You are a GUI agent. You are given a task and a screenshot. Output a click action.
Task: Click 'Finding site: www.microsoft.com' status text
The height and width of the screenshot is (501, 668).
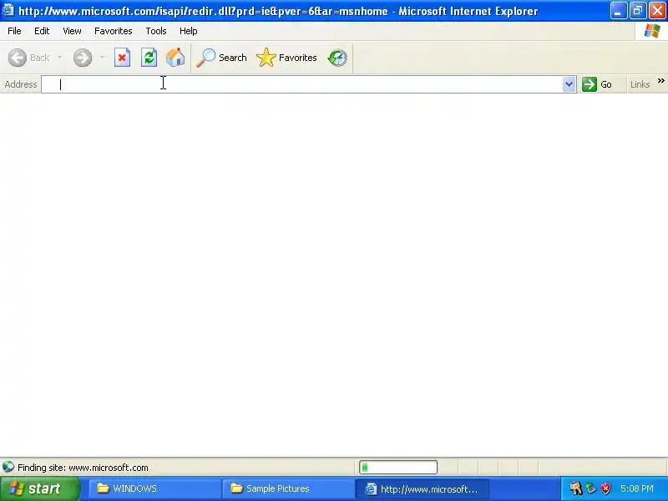coord(83,468)
